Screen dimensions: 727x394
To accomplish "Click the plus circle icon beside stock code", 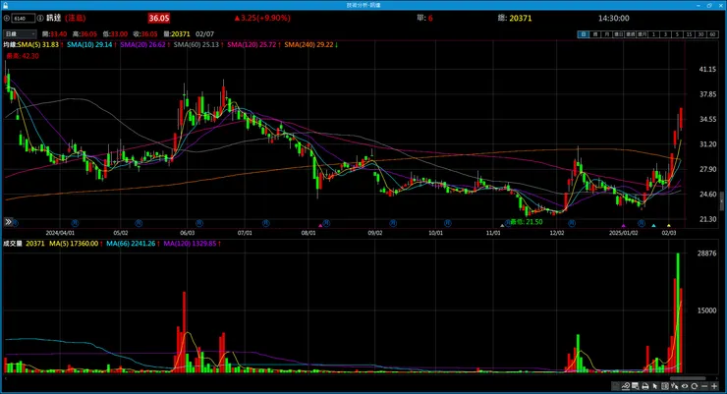I will 7,18.
